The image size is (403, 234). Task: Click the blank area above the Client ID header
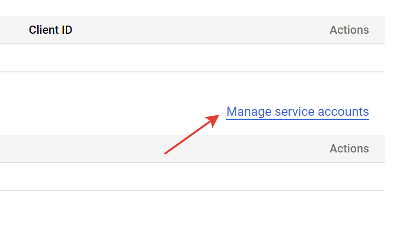click(x=192, y=8)
